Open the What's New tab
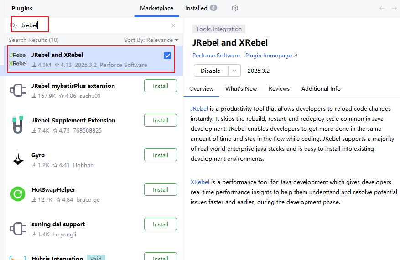 [241, 88]
